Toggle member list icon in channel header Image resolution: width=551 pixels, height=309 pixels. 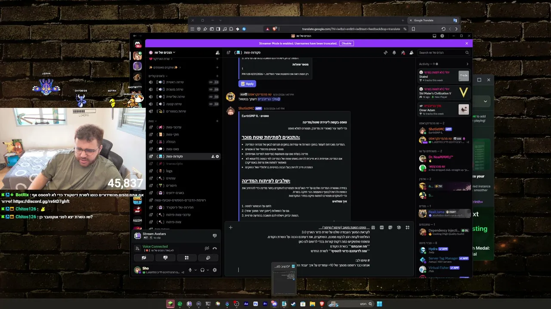pyautogui.click(x=412, y=52)
